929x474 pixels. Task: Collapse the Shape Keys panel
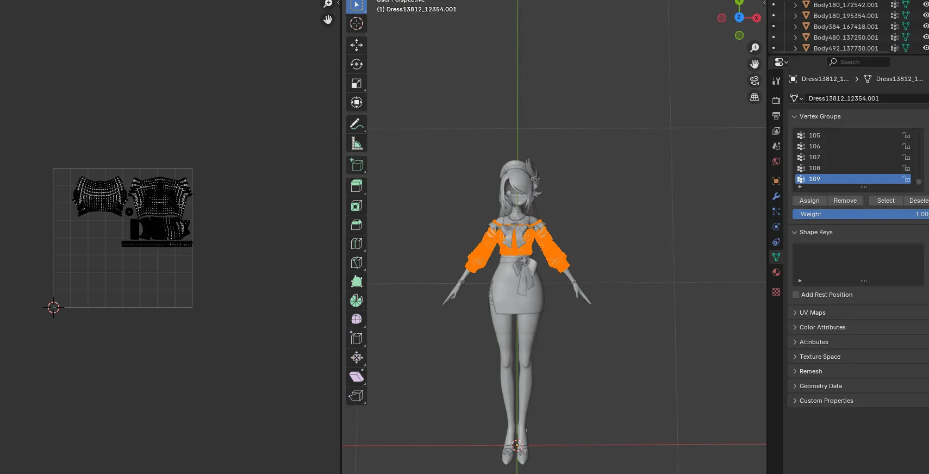point(794,232)
